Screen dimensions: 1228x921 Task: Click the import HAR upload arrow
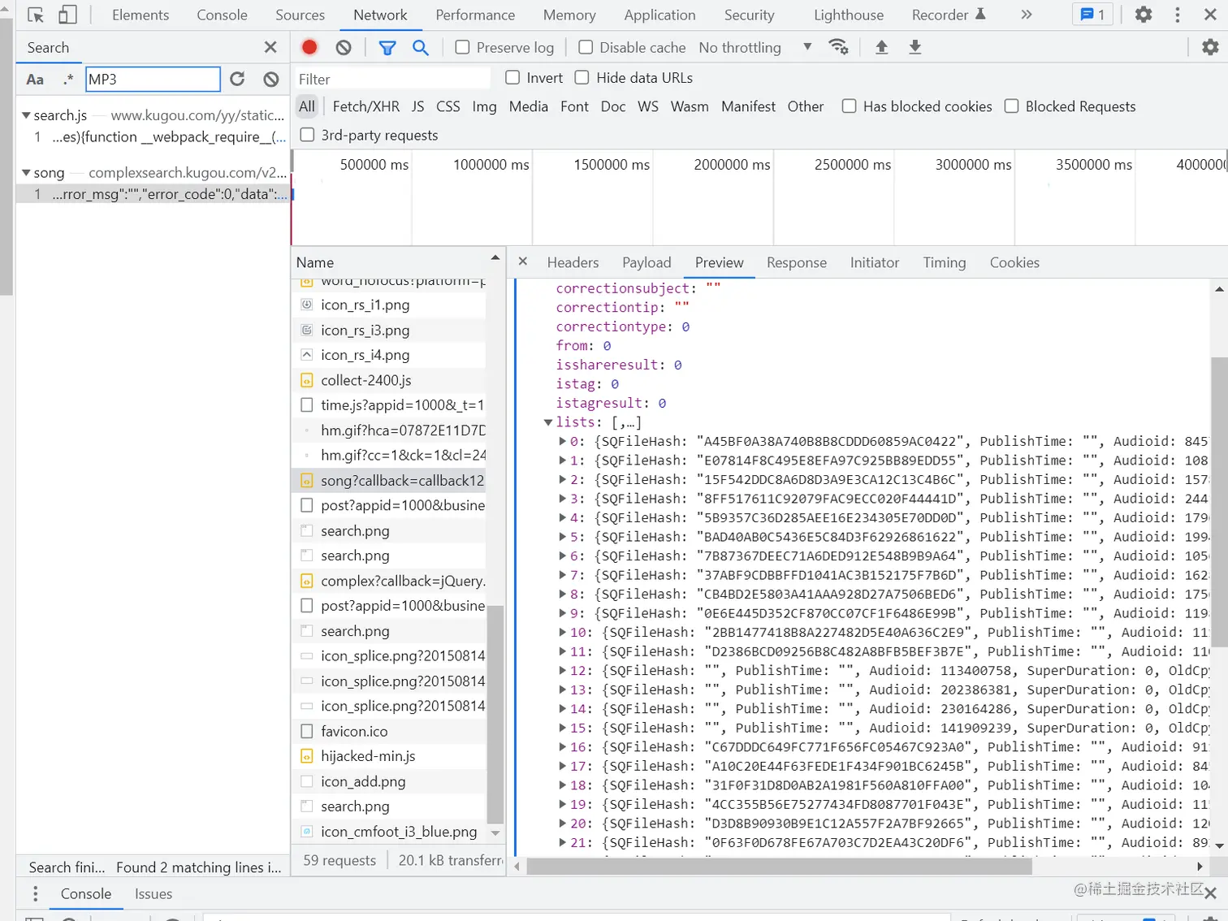pyautogui.click(x=881, y=47)
